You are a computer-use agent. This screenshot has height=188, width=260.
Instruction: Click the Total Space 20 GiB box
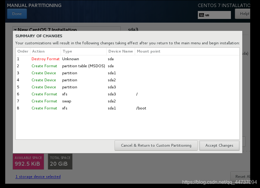[60, 161]
